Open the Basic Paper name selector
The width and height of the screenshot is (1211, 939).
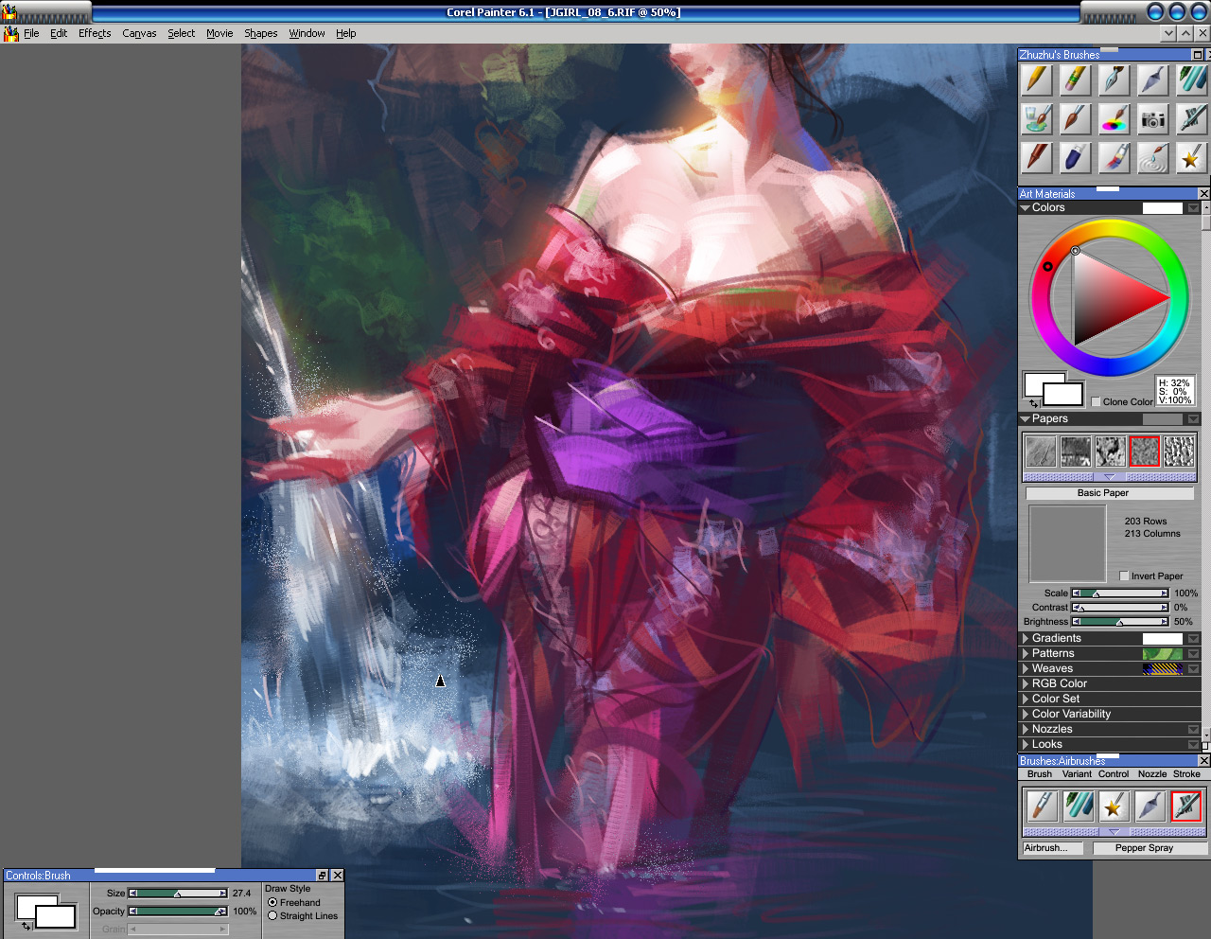(1110, 493)
